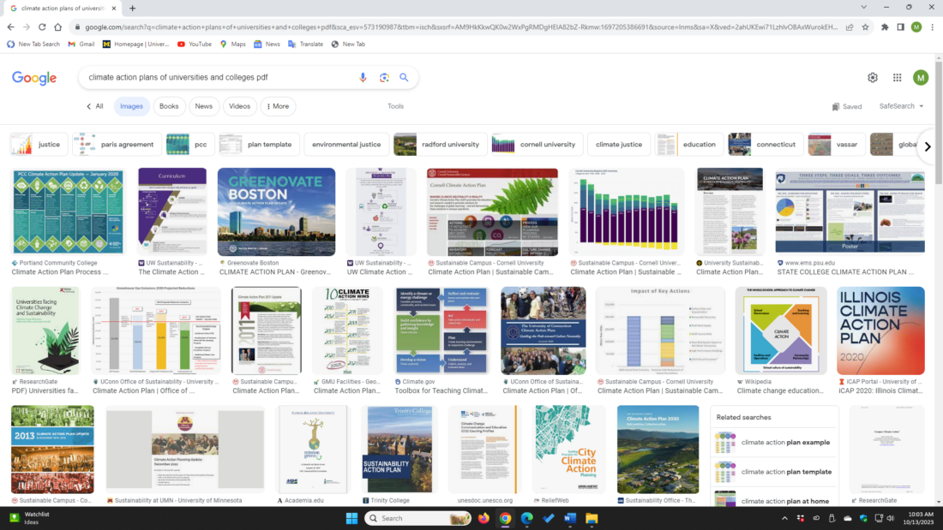
Task: Click the browser home icon
Action: (57, 27)
